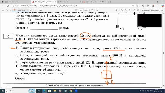Open browser extensions refresh icon
Image resolution: width=165 pixels, height=93 pixels.
pos(143,6)
